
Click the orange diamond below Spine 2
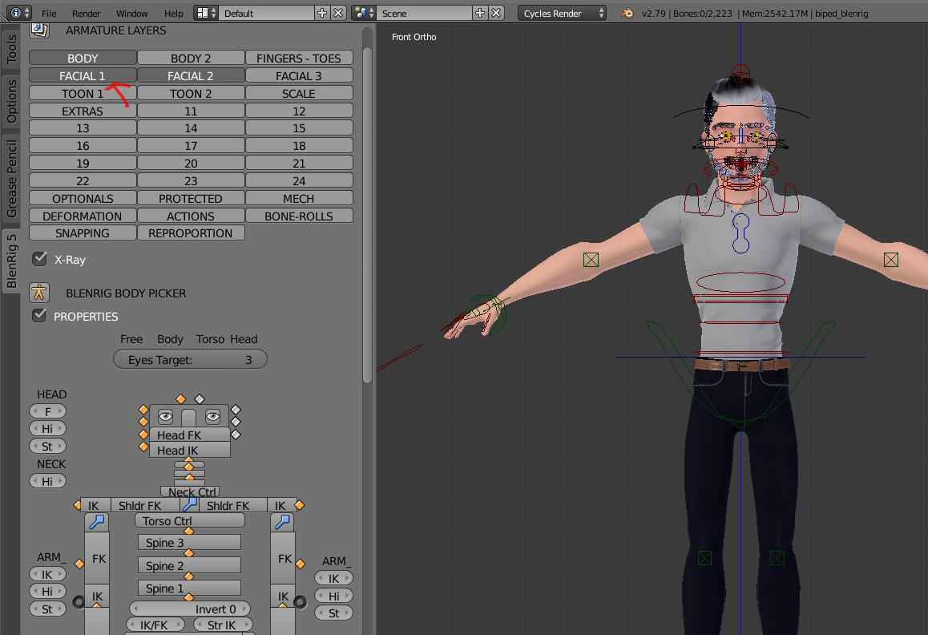click(189, 576)
